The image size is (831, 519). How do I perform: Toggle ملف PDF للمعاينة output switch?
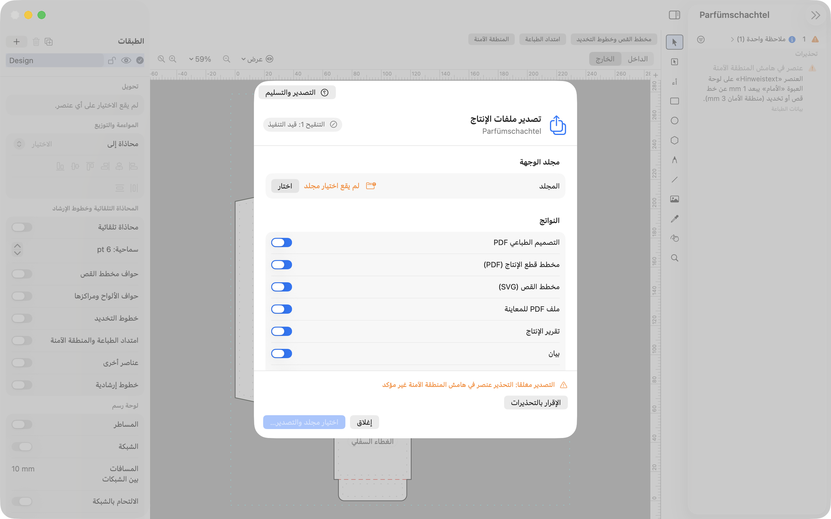point(282,309)
